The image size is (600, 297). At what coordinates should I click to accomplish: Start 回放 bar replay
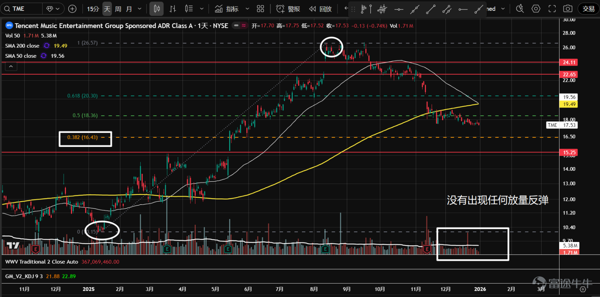pyautogui.click(x=321, y=9)
